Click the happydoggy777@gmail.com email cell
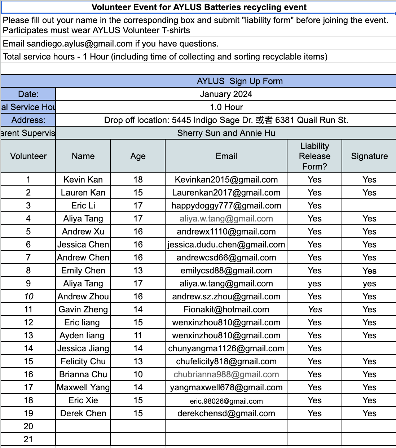The image size is (396, 448). (x=226, y=206)
